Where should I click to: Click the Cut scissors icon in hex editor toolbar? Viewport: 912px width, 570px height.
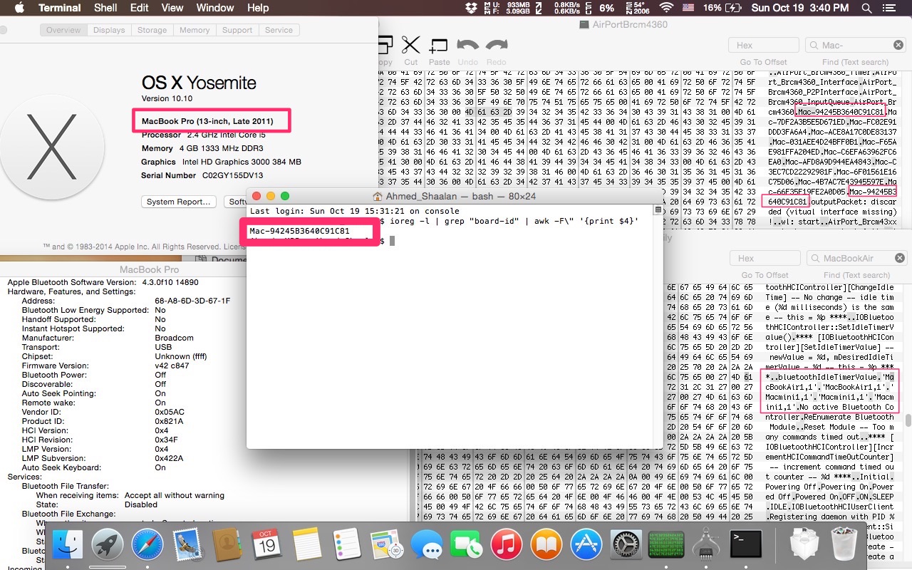(410, 46)
